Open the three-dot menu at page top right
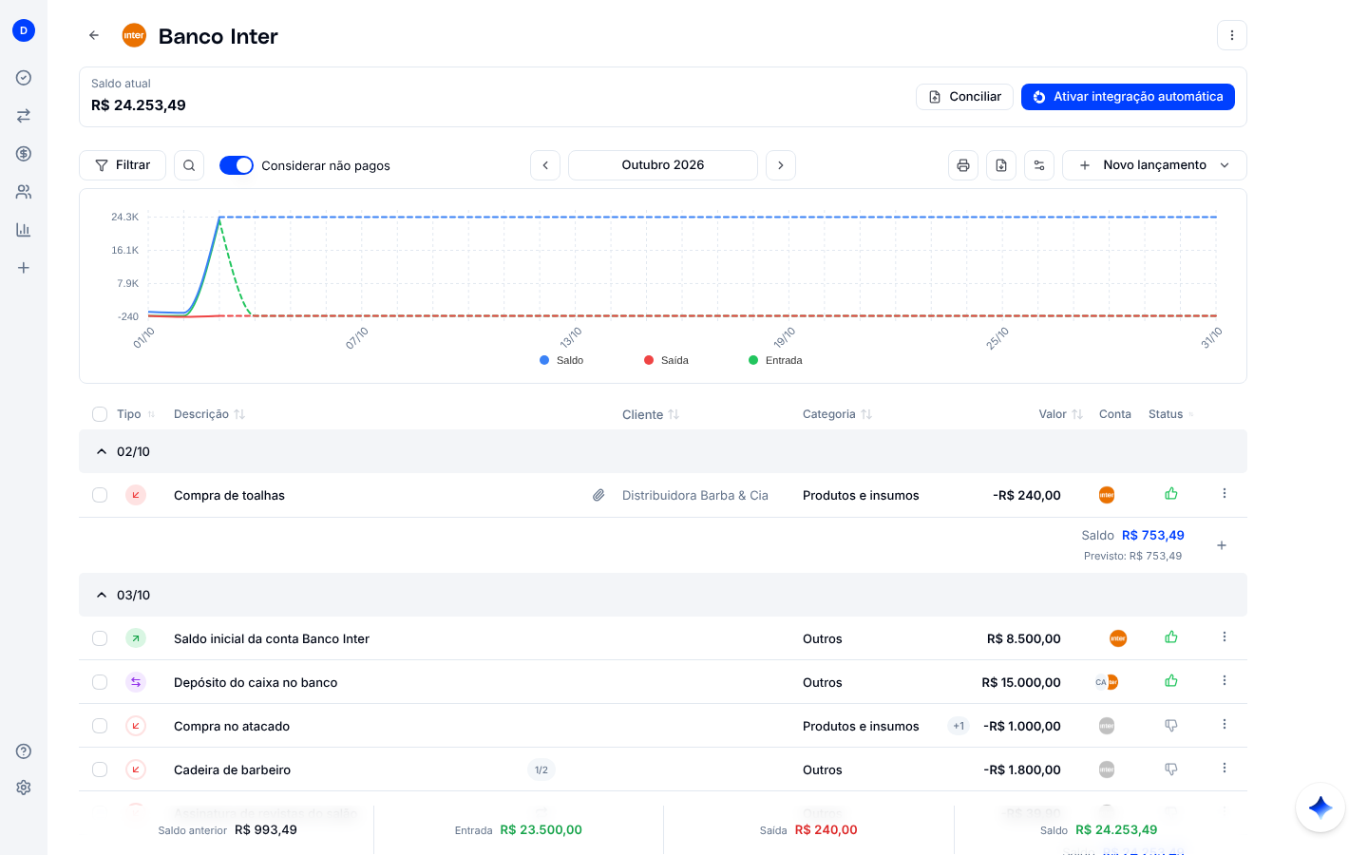 [x=1232, y=35]
